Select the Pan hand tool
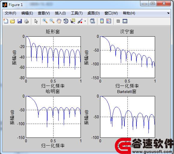Screen dimensions: 174x154 (x=59, y=21)
